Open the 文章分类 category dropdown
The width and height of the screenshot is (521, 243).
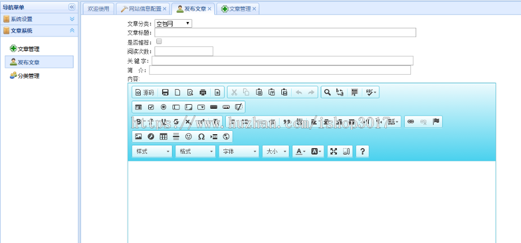173,24
